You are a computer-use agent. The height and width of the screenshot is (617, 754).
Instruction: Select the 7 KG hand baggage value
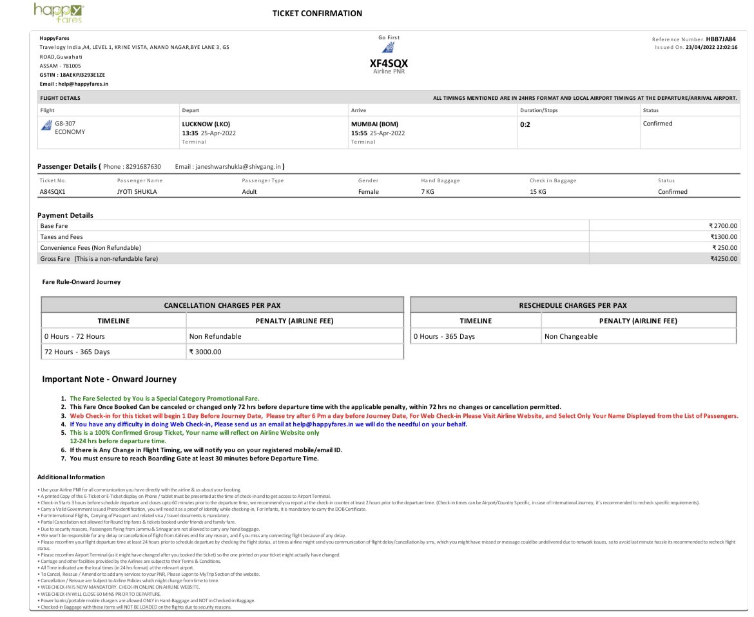click(427, 192)
